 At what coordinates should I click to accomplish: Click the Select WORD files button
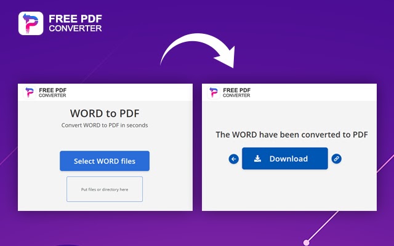coord(105,161)
